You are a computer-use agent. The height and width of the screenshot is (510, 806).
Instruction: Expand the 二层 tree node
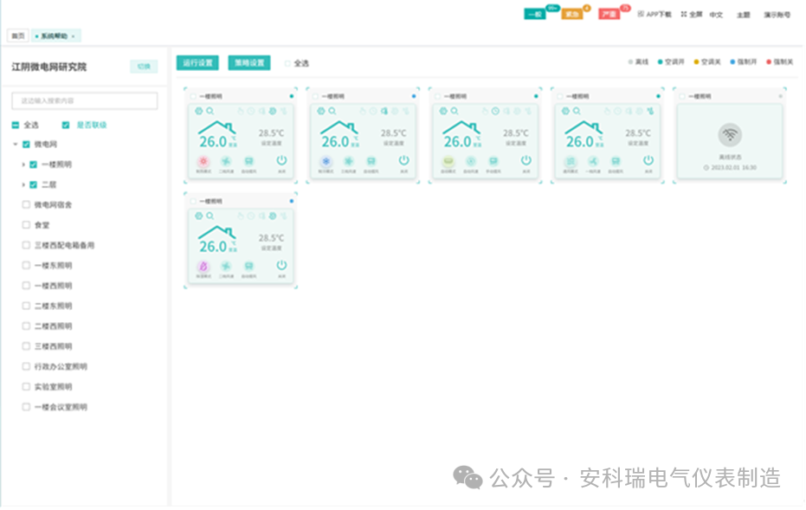point(23,184)
